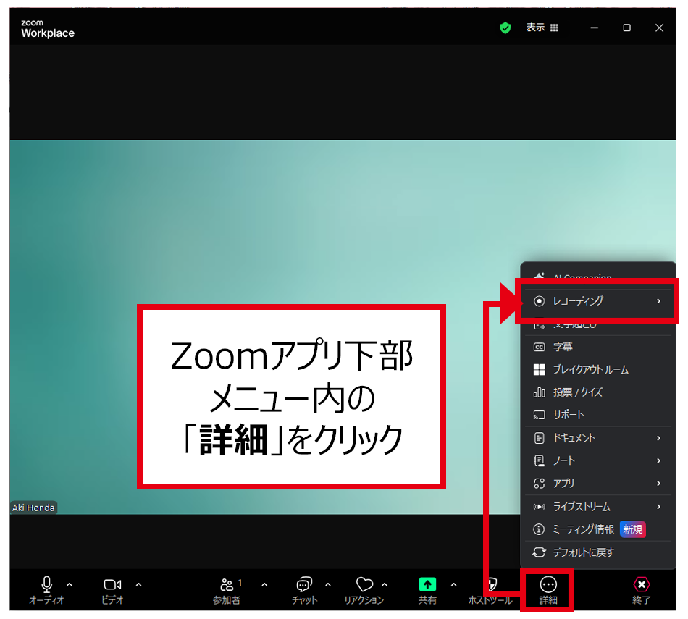Image resolution: width=688 pixels, height=619 pixels.
Task: Open 表示 view layout button
Action: pos(542,28)
